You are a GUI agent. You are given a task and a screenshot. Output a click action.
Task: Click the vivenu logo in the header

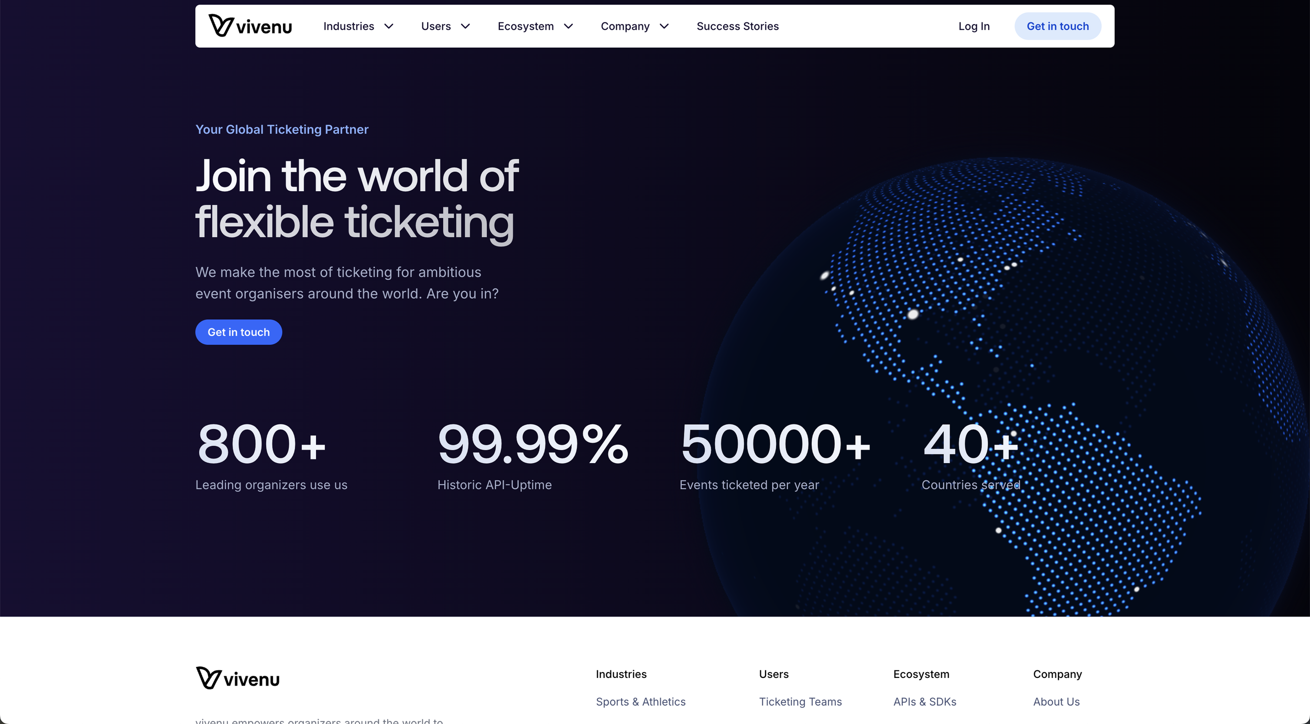click(x=250, y=26)
